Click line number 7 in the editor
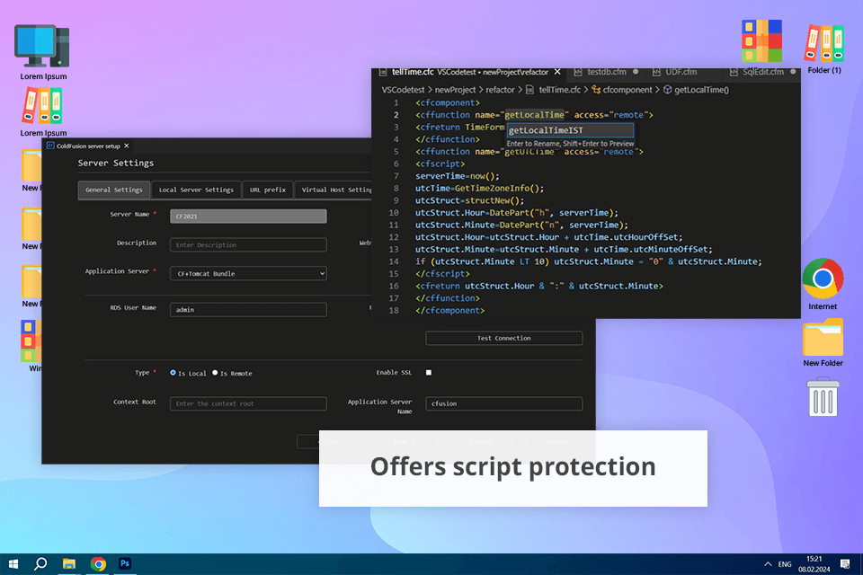Screen dimensions: 863x575 click(x=396, y=176)
